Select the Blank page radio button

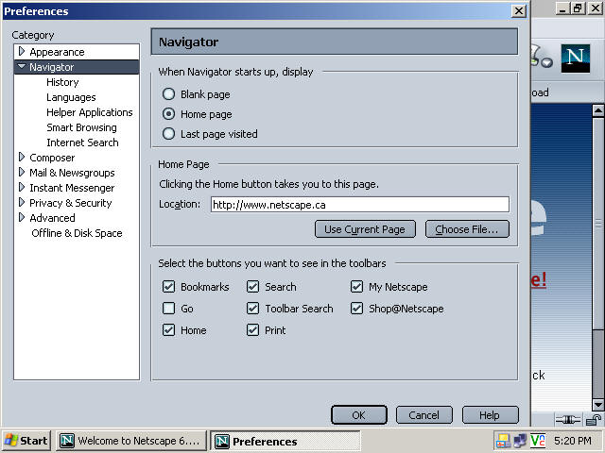point(168,94)
